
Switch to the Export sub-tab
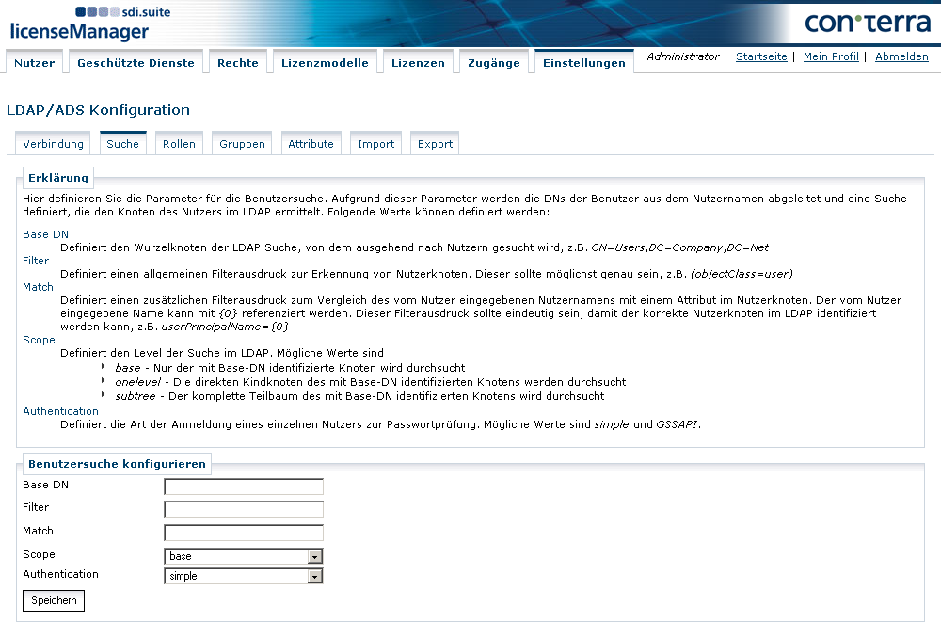pos(434,143)
